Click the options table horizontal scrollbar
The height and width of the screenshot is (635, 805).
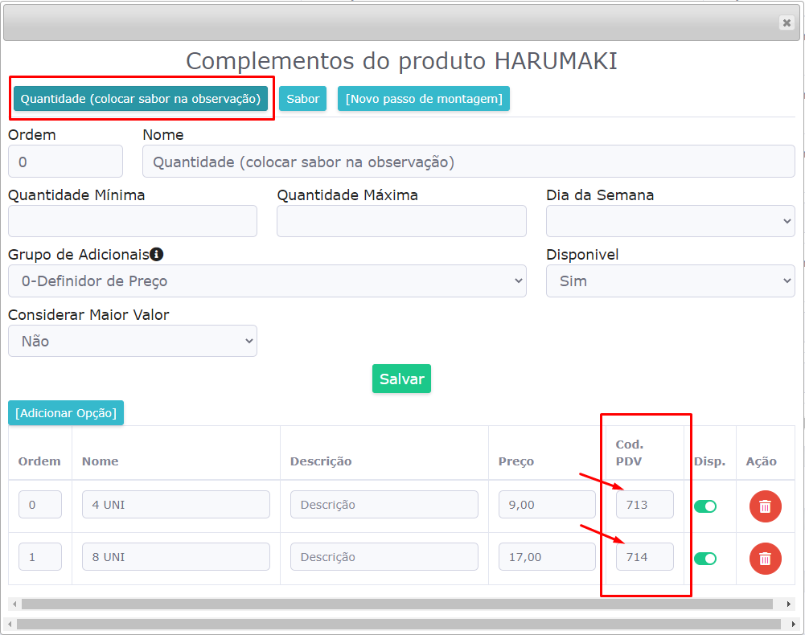click(396, 604)
